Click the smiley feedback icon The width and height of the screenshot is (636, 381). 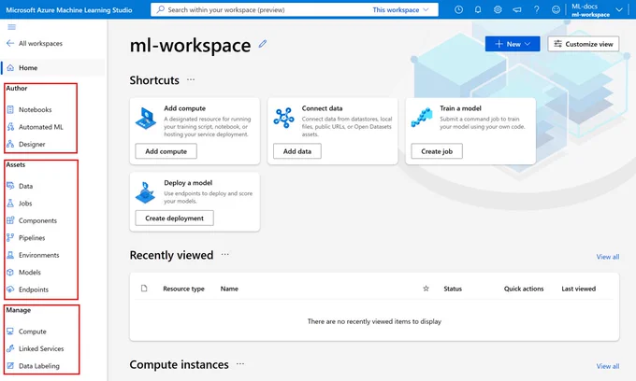556,9
